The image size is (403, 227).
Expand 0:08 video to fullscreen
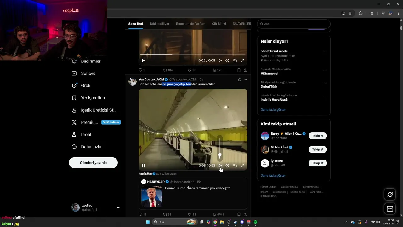click(242, 61)
